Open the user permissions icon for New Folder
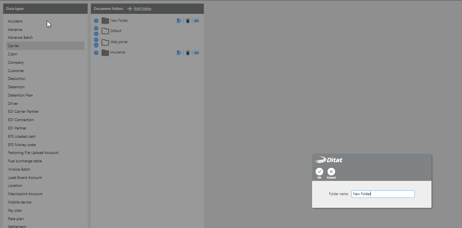The height and width of the screenshot is (228, 462). (x=196, y=21)
